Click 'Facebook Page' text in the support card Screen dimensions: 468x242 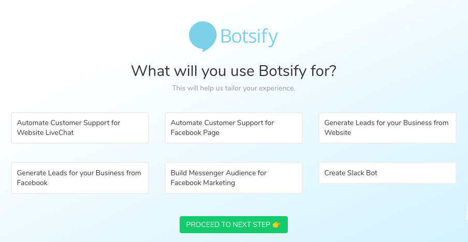(x=195, y=133)
